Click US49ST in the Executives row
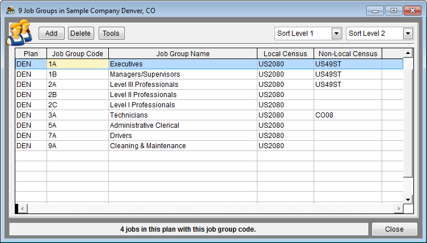427x243 pixels. point(348,64)
